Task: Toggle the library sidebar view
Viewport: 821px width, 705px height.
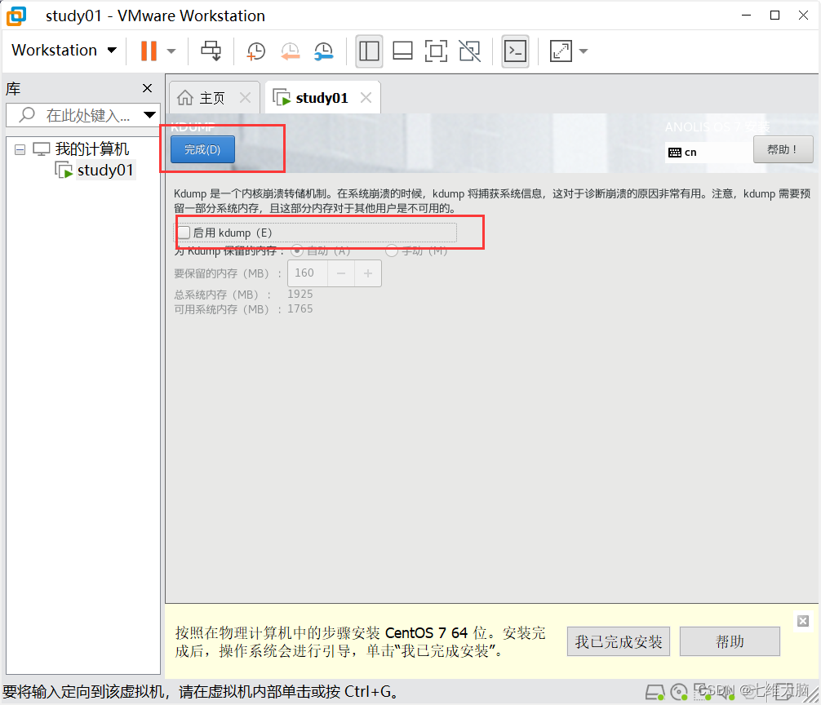Action: point(369,51)
